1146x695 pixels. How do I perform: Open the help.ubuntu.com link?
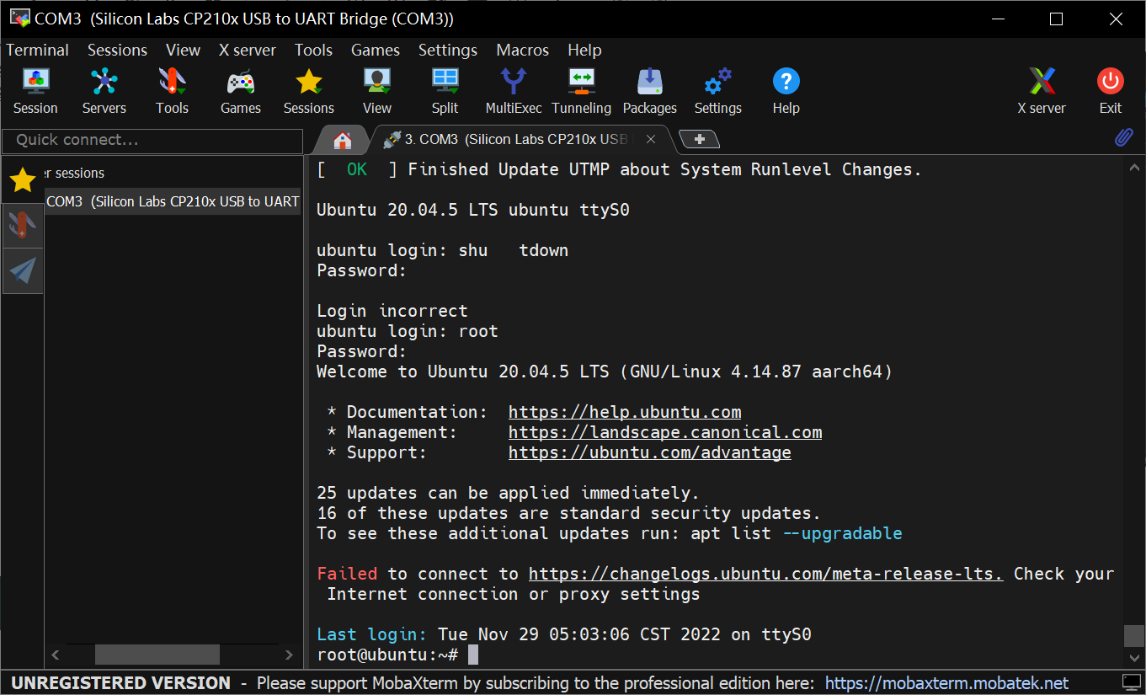point(625,412)
